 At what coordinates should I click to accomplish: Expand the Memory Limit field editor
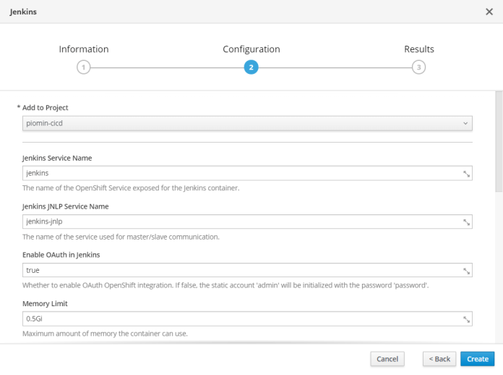point(466,319)
